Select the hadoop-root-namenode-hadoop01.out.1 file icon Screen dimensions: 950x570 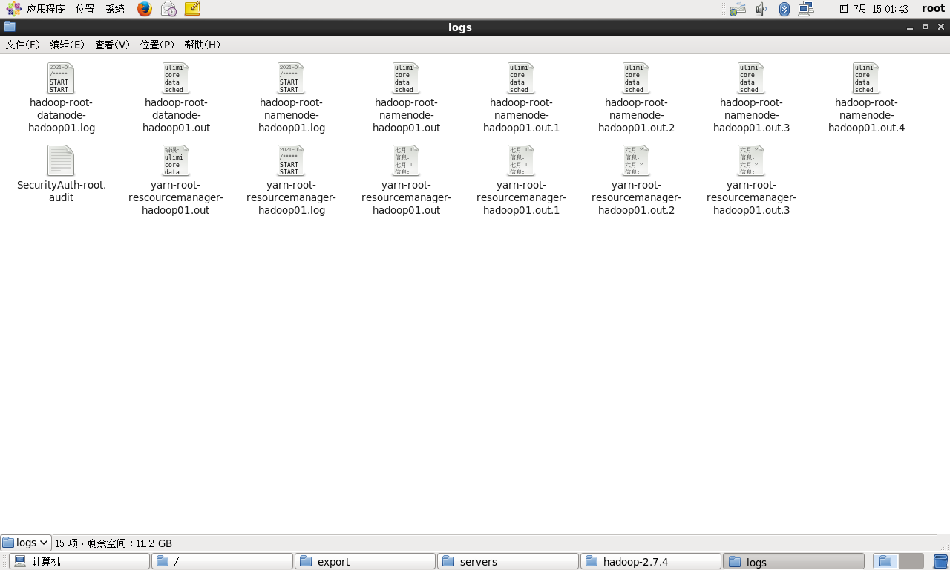521,78
